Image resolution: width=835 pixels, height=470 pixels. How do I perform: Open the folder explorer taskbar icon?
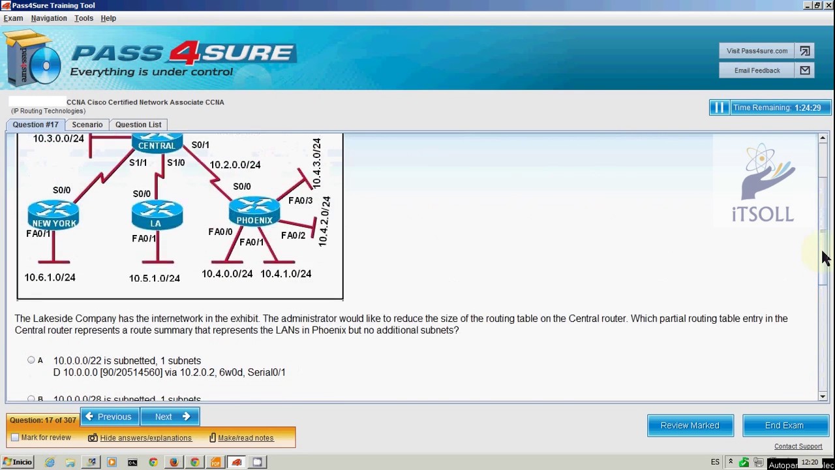coord(70,462)
